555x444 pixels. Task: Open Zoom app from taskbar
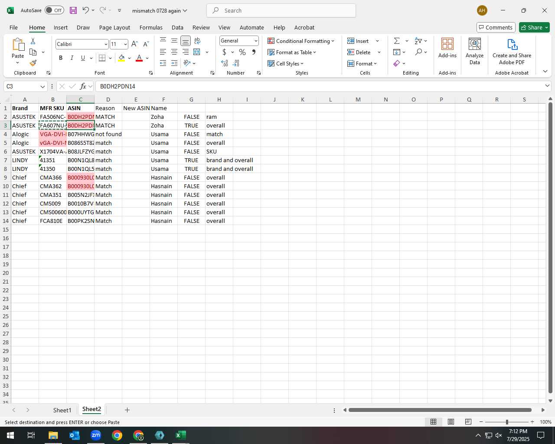coord(96,435)
